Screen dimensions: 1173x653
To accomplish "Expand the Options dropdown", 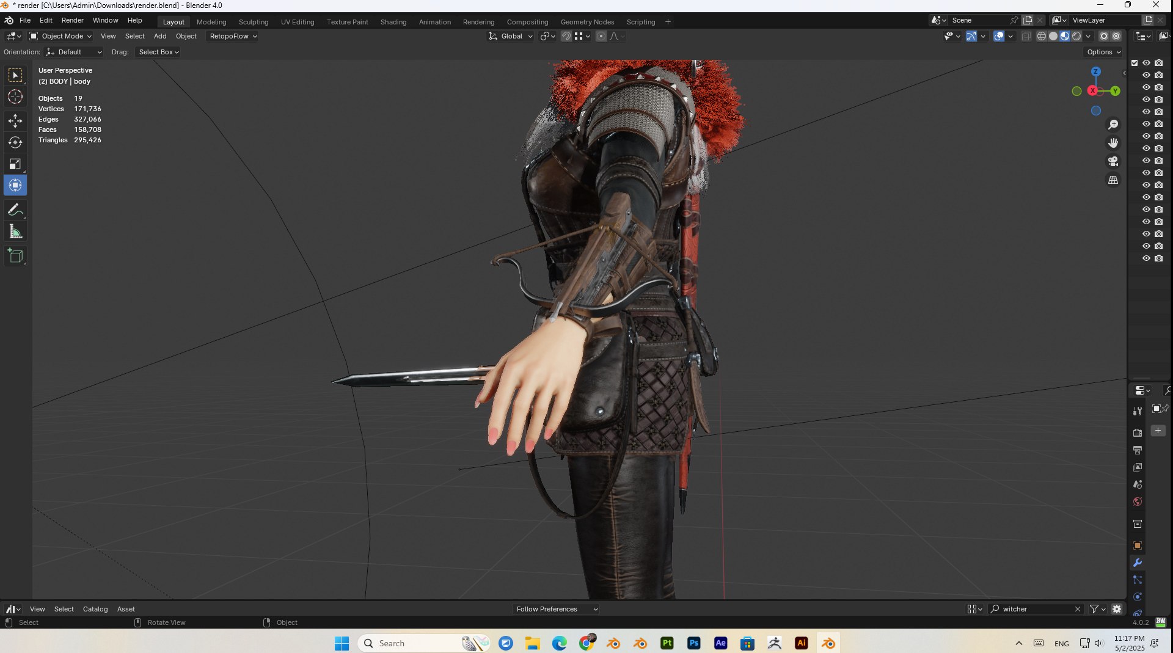I will tap(1104, 53).
